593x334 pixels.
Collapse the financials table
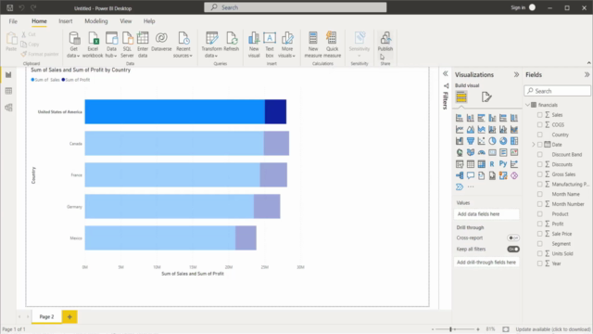(x=527, y=105)
